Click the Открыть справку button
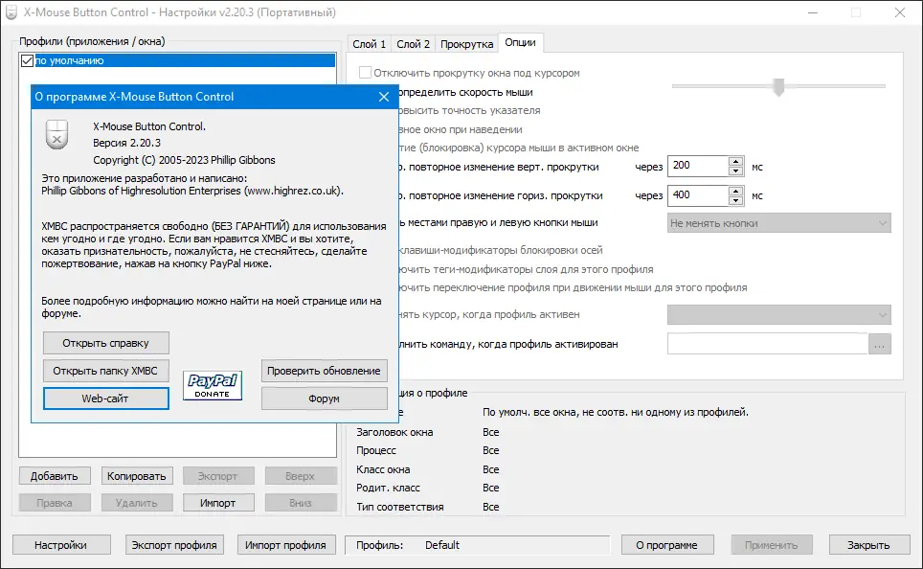 point(106,343)
